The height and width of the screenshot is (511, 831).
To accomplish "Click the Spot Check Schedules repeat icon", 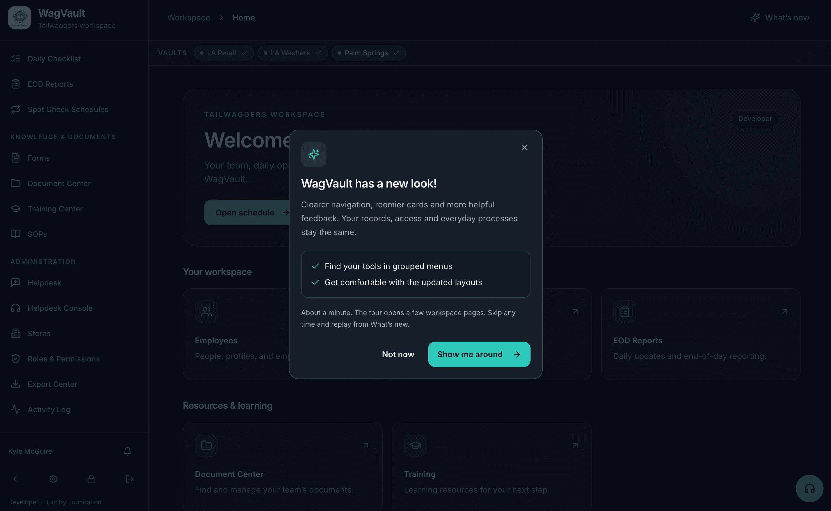I will pos(16,109).
